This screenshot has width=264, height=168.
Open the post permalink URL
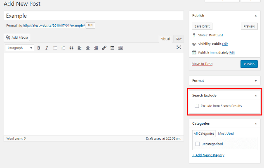coord(54,26)
